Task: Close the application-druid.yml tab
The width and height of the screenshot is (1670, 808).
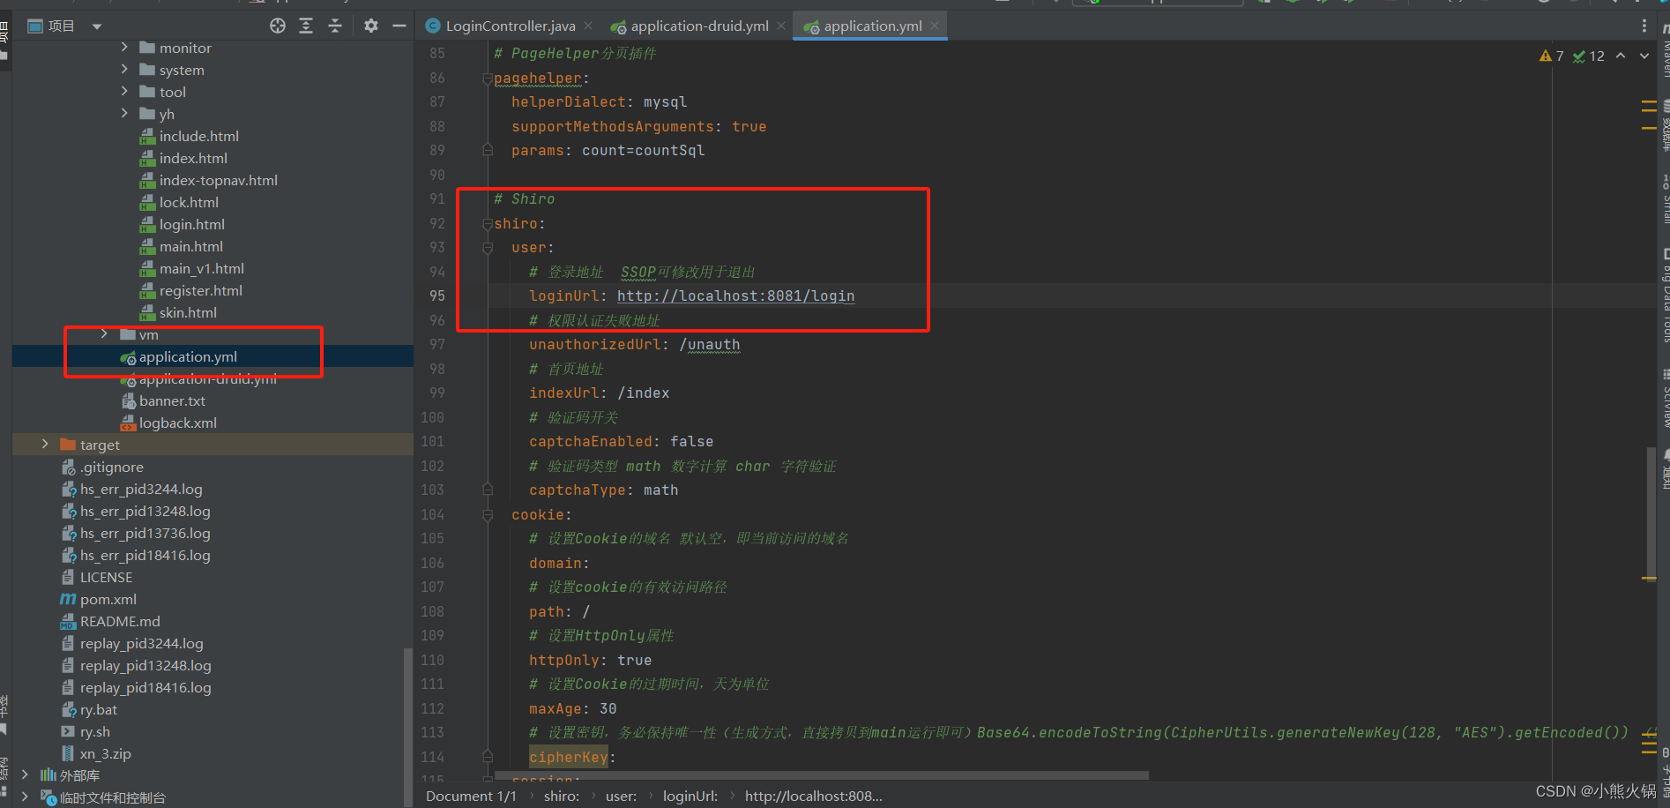Action: pos(781,26)
